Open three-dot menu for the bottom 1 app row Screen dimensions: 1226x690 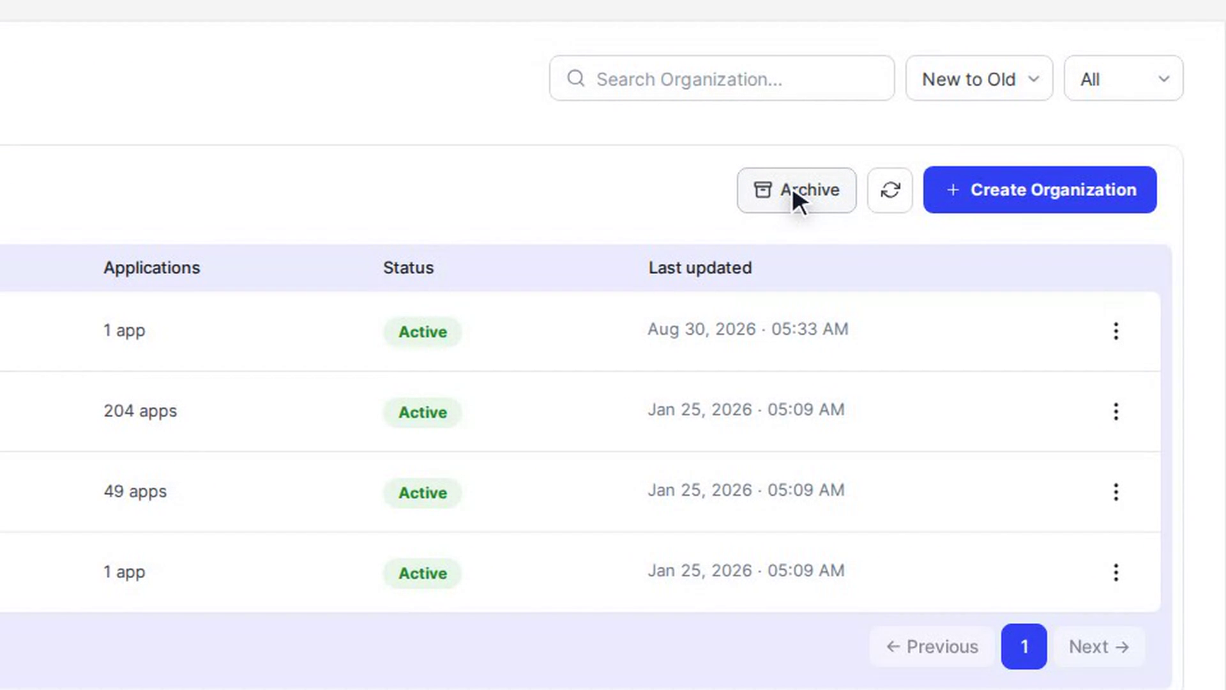1116,572
